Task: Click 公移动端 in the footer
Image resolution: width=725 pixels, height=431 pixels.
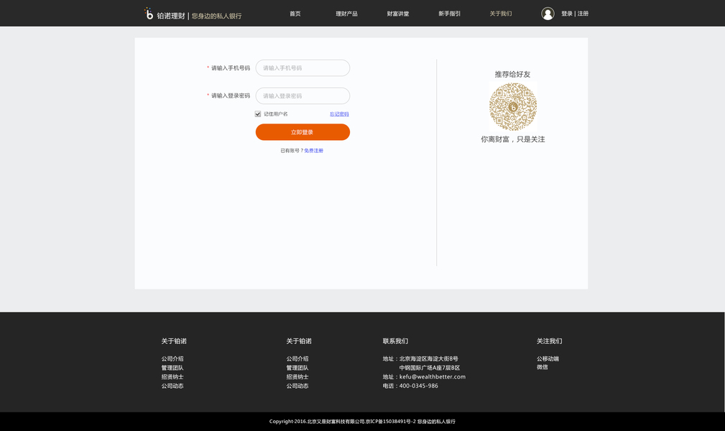Action: coord(548,359)
